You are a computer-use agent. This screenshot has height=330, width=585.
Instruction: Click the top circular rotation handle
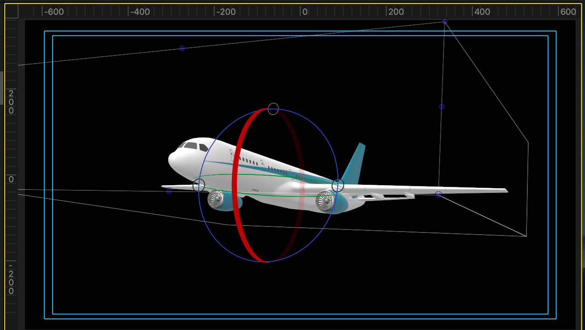click(273, 109)
